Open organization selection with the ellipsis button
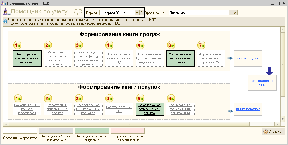The width and height of the screenshot is (288, 145). pos(231,13)
